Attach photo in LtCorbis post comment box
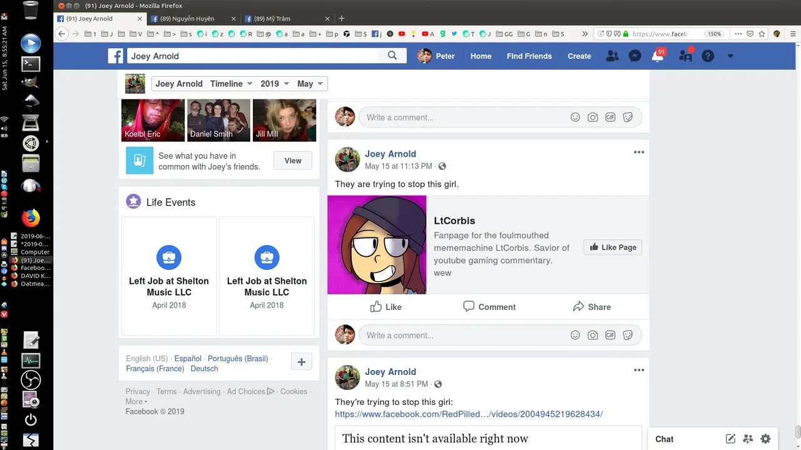The width and height of the screenshot is (801, 450). [593, 335]
